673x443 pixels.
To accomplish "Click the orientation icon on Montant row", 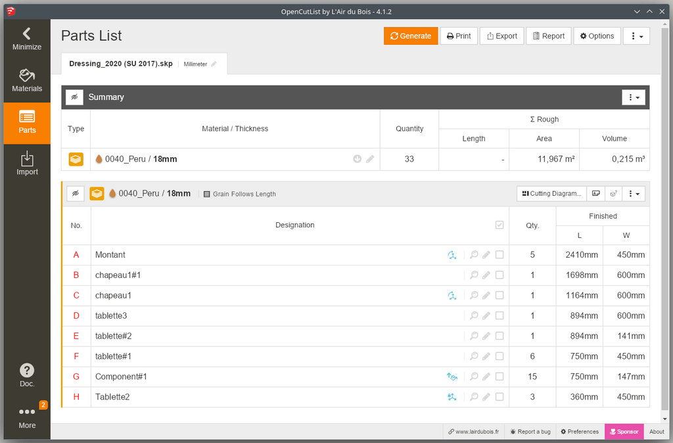I will 452,255.
